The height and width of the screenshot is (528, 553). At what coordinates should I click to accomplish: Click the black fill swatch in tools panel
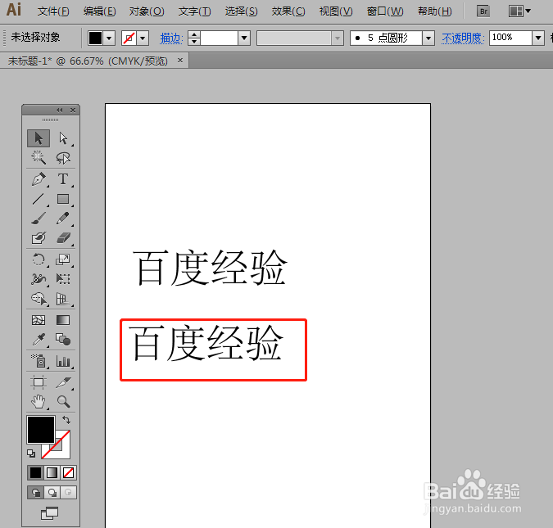(x=41, y=430)
